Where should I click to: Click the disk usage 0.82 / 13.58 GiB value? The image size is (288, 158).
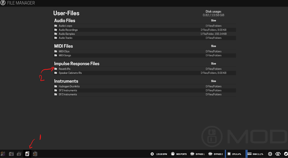pos(213,15)
